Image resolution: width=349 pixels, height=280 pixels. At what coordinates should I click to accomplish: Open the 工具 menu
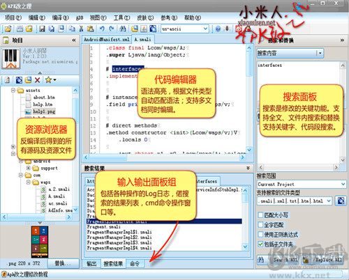121,17
